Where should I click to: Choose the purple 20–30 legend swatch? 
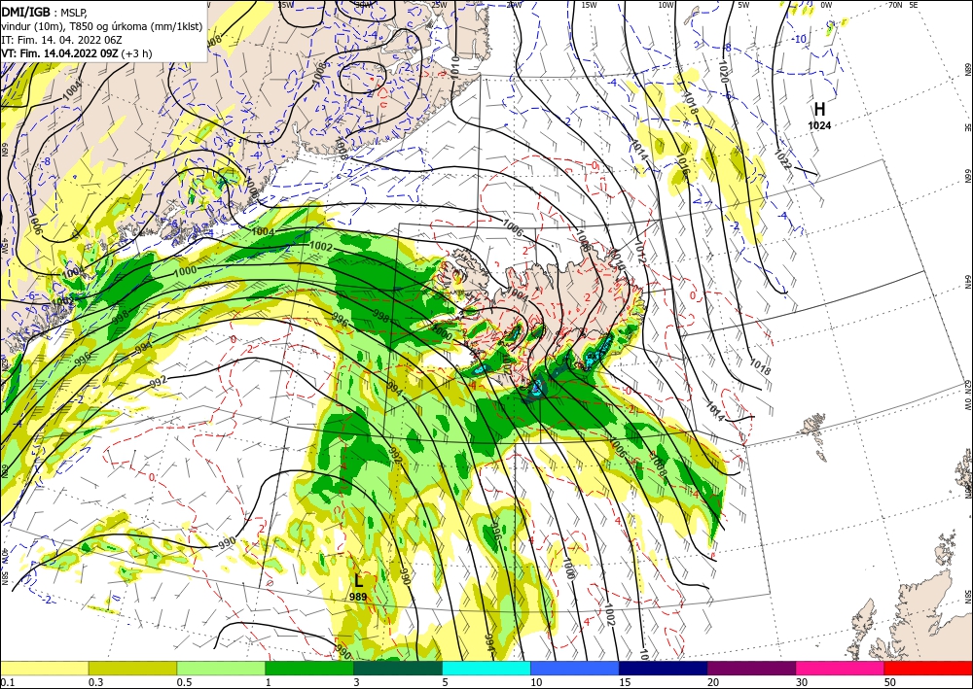pyautogui.click(x=751, y=668)
